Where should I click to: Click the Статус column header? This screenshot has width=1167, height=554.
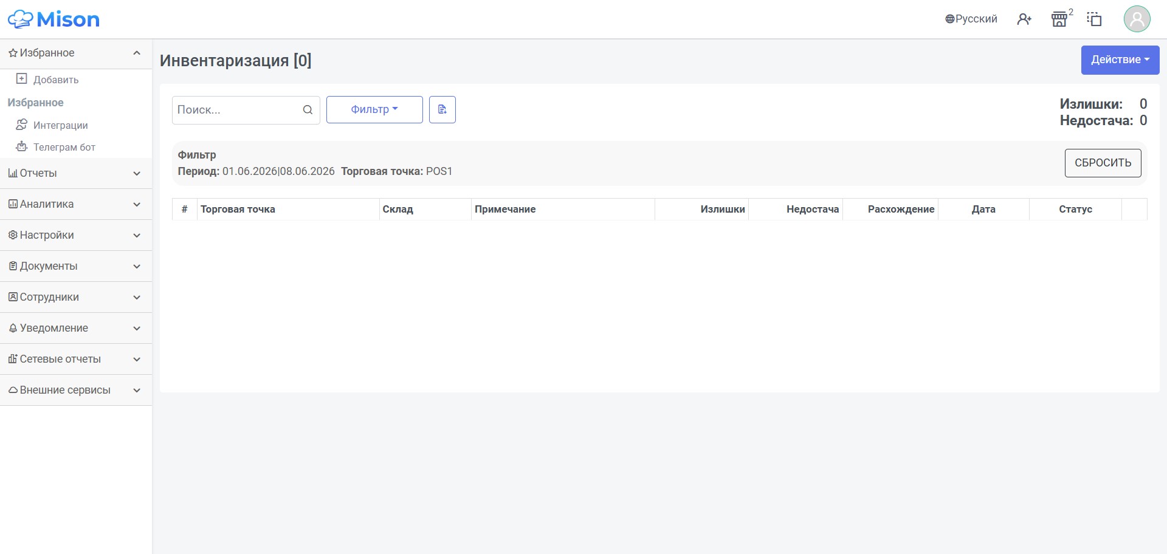click(x=1075, y=209)
